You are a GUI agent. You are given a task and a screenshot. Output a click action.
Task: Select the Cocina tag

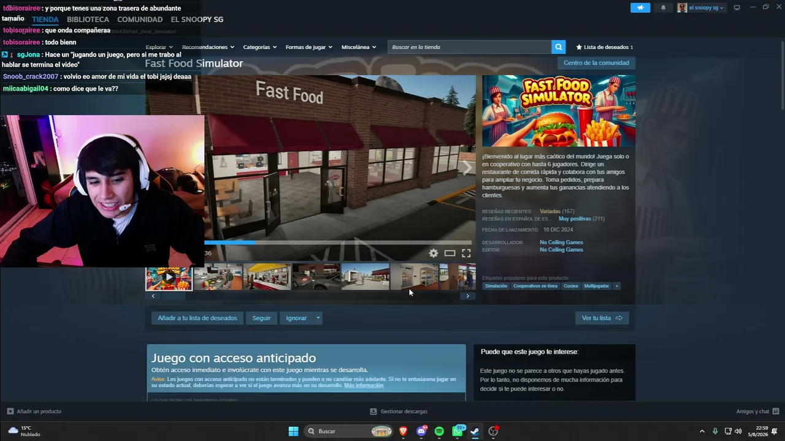pyautogui.click(x=571, y=286)
